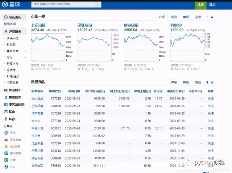Click 关注 for 巴比食品 row

point(211,98)
